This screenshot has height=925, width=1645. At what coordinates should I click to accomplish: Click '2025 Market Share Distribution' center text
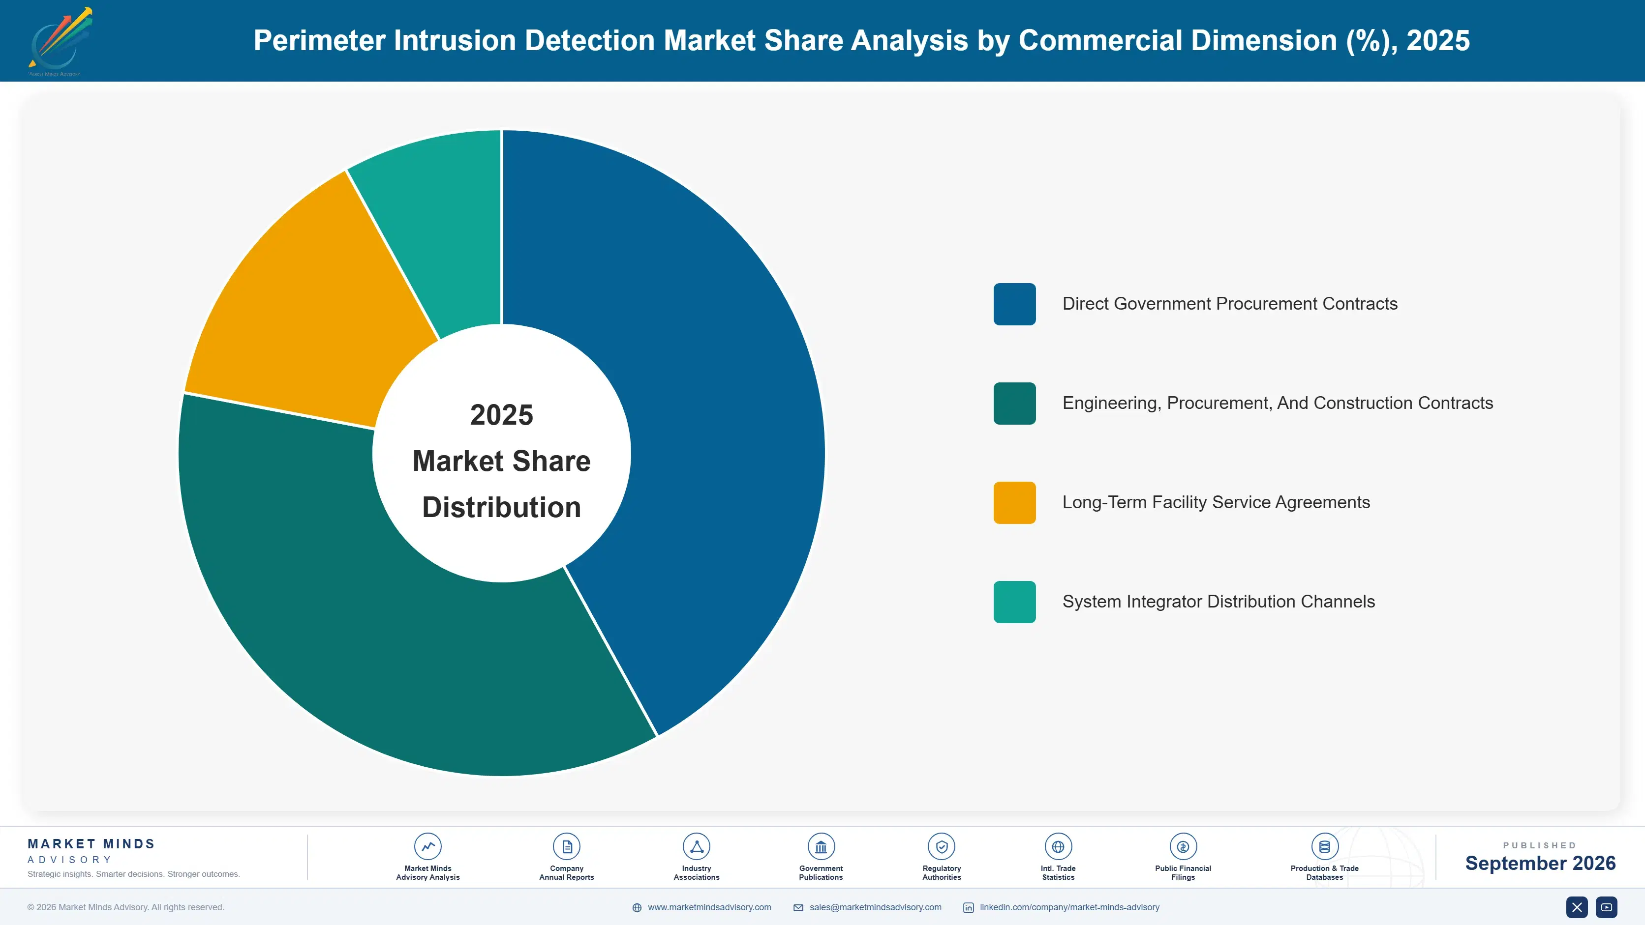coord(502,461)
